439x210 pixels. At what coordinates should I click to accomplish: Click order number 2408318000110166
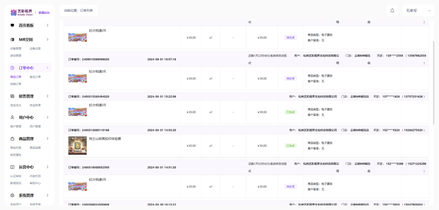coord(95,130)
